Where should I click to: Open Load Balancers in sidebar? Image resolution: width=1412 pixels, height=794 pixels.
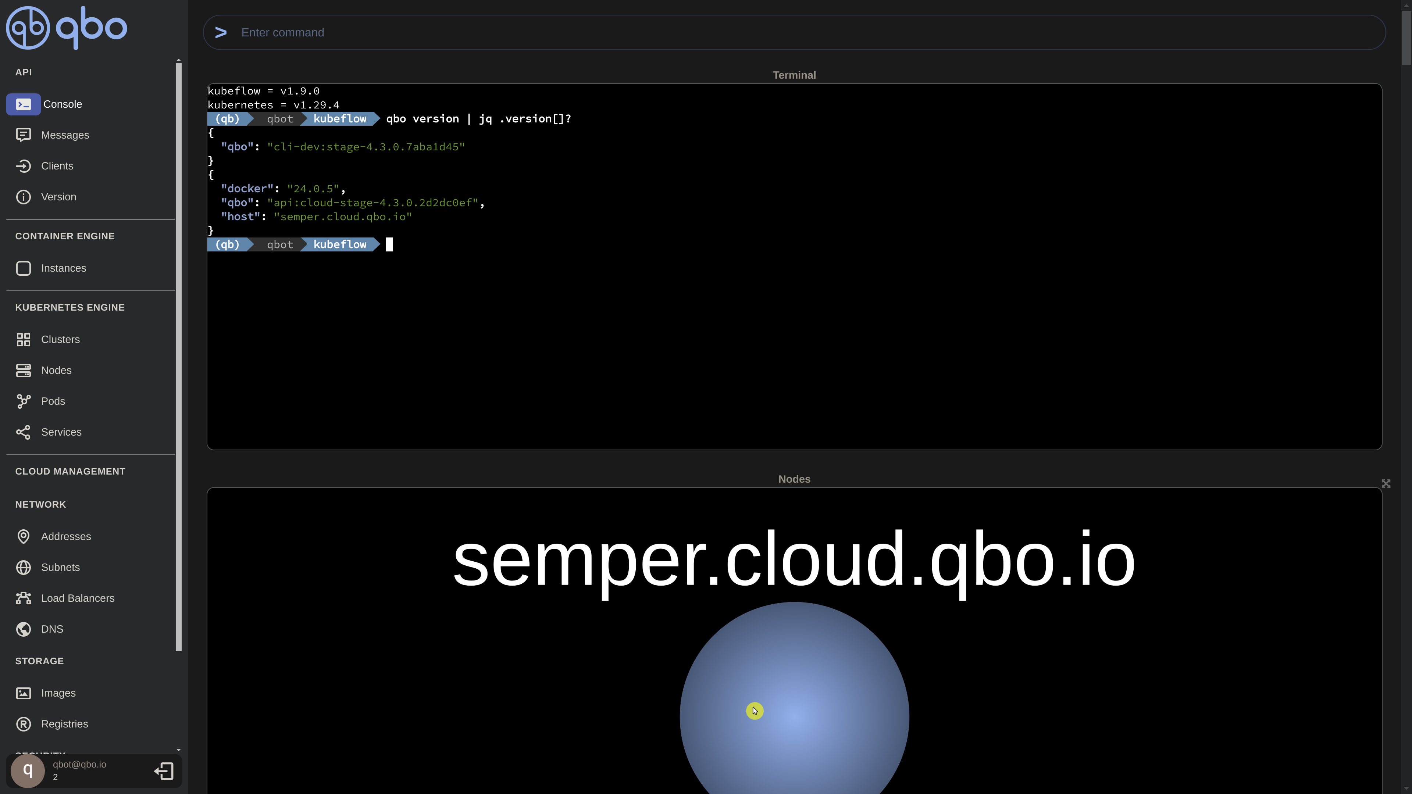coord(77,598)
